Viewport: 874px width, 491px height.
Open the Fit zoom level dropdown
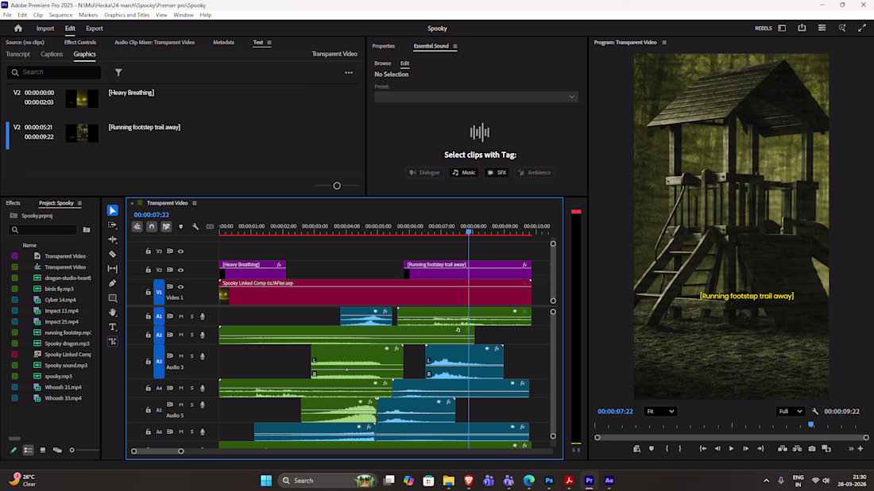click(660, 412)
